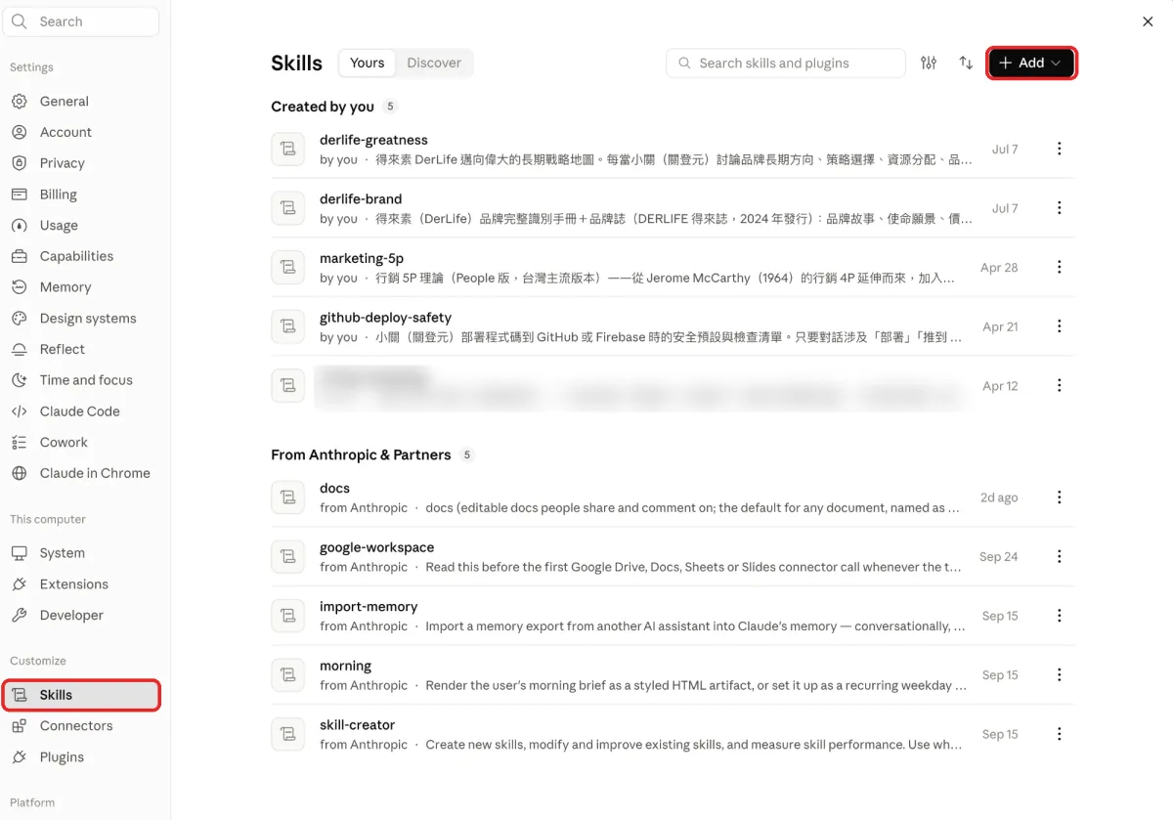Screen dimensions: 1173x820
Task: Click the Capabilities briefcase icon
Action: click(x=20, y=256)
